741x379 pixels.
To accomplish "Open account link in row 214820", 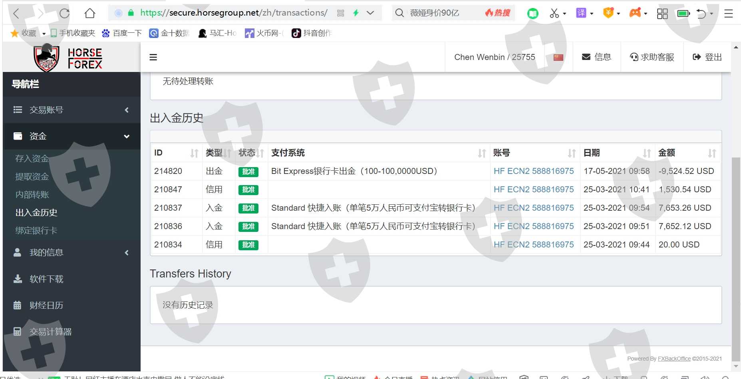I will 533,171.
